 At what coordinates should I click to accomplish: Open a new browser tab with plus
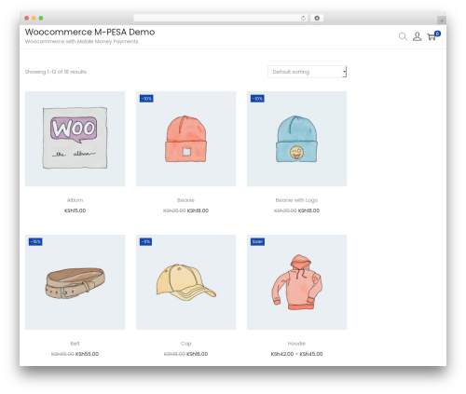coord(442,20)
